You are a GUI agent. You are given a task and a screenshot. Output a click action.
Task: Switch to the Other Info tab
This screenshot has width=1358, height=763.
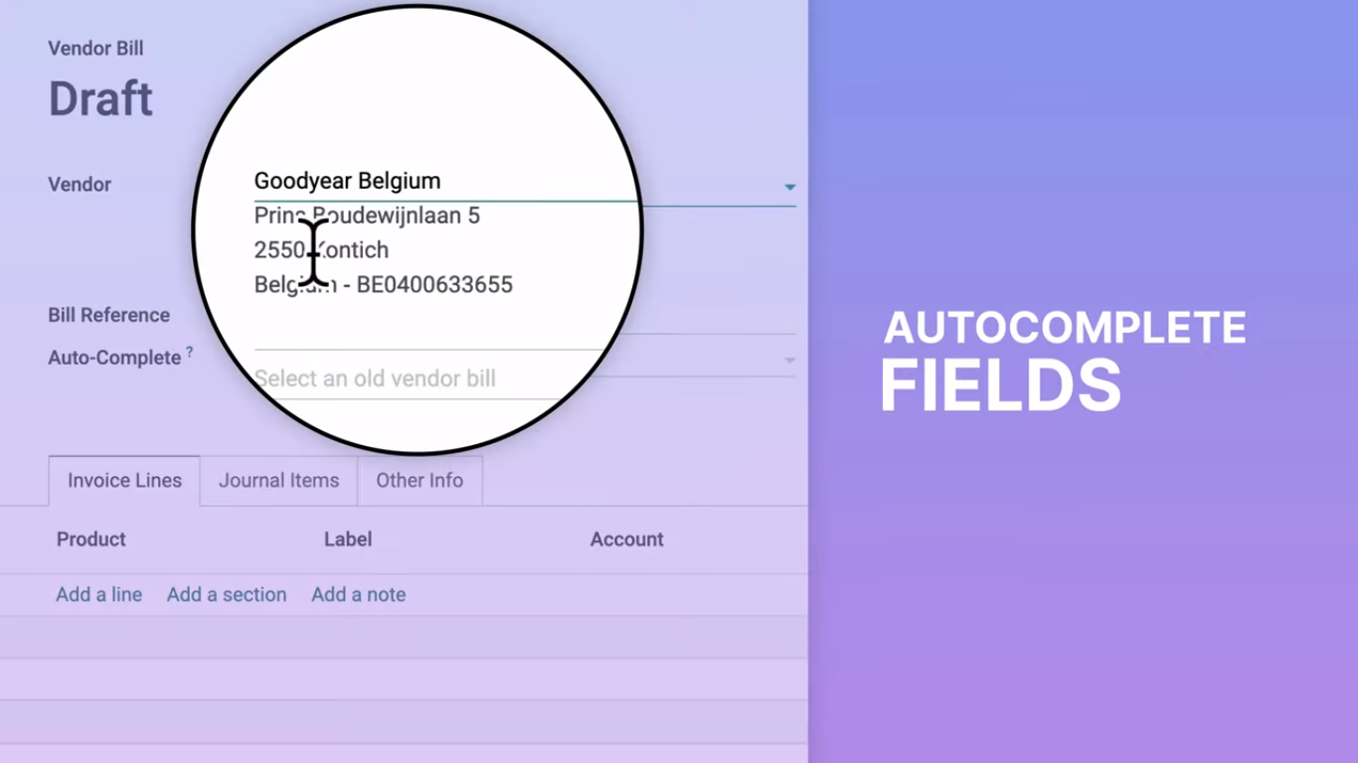tap(420, 481)
